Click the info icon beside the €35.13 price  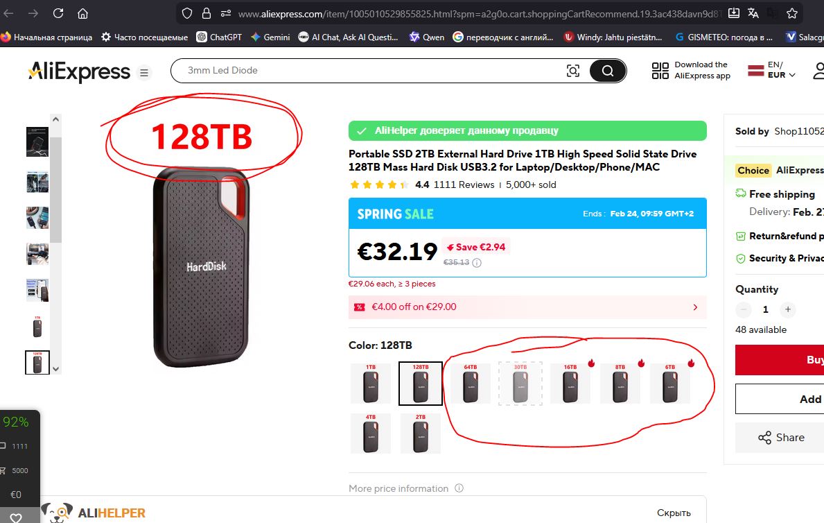[x=477, y=263]
